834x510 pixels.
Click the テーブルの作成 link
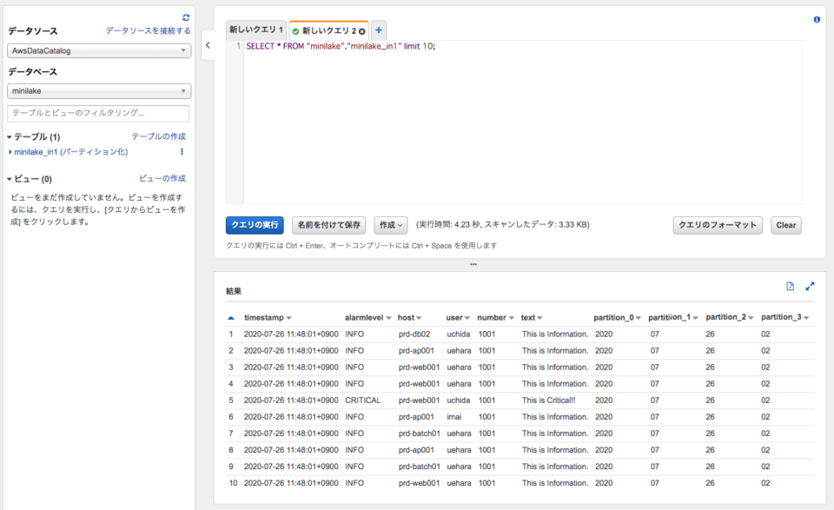point(158,136)
